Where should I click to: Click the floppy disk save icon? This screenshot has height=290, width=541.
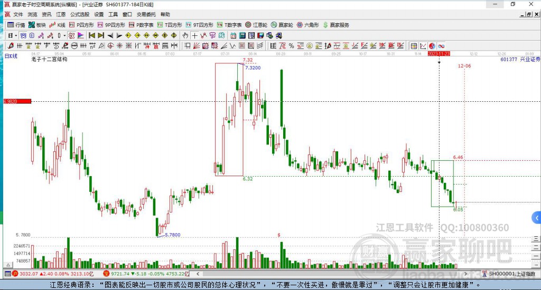260,35
